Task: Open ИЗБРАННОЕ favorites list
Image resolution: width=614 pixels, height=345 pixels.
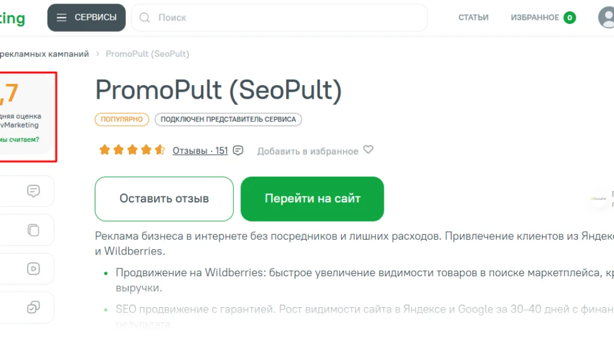Action: (534, 17)
